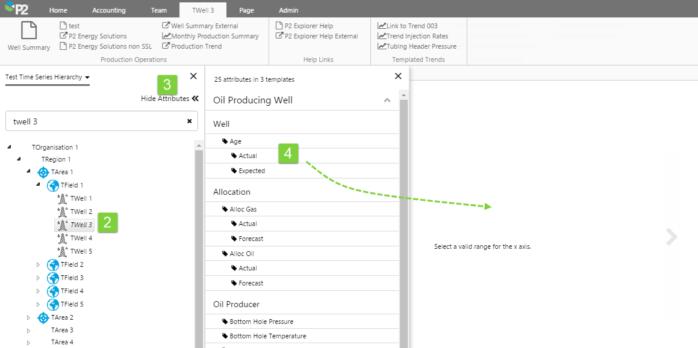698x348 pixels.
Task: Click the TWell 1 oil rig icon
Action: (62, 198)
